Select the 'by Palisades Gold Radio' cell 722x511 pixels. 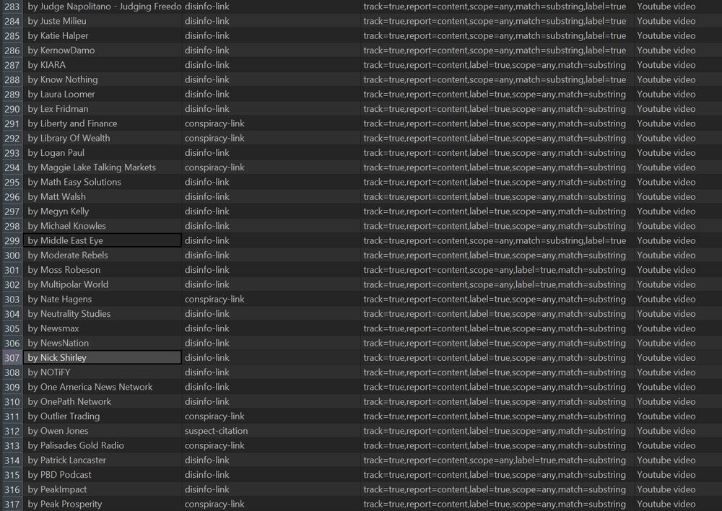tap(103, 445)
